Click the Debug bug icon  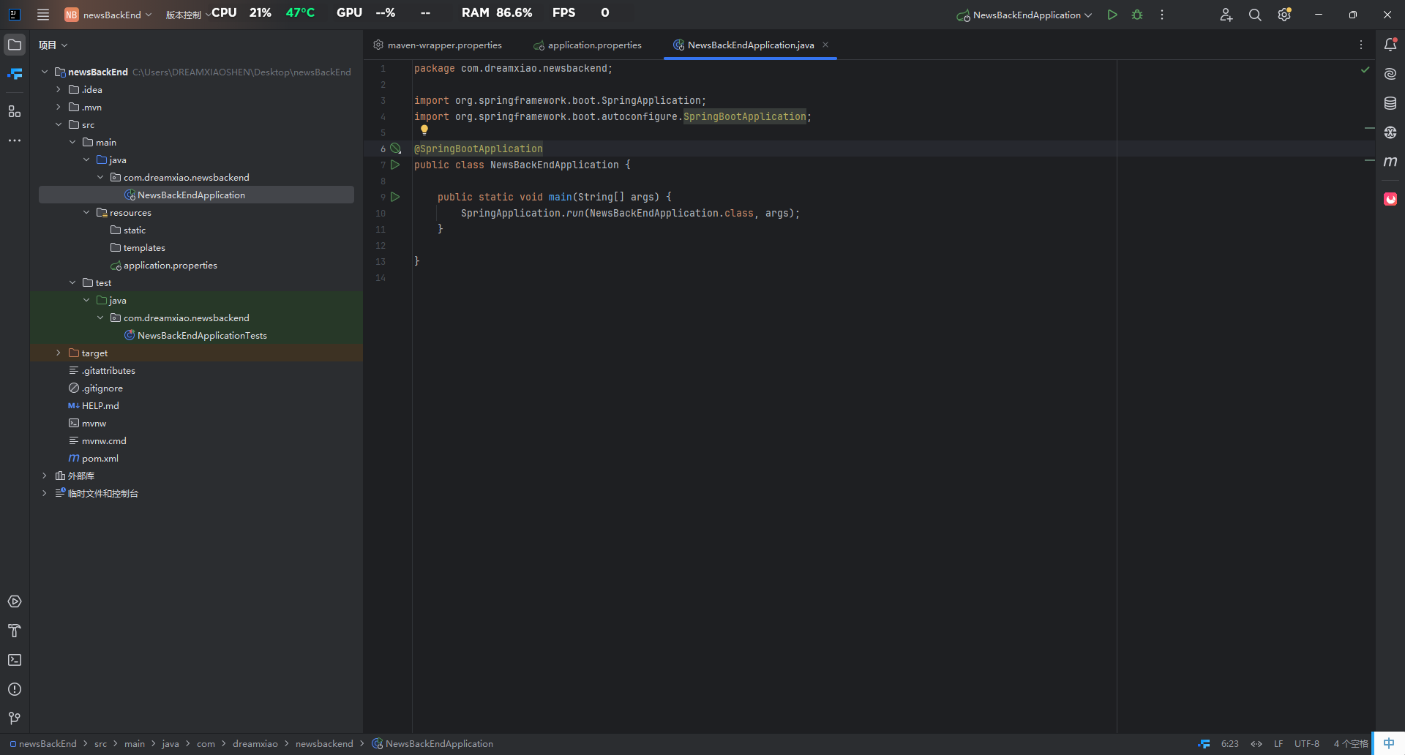coord(1137,15)
